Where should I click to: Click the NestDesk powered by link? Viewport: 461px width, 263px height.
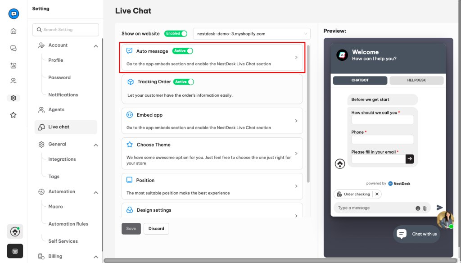click(399, 184)
